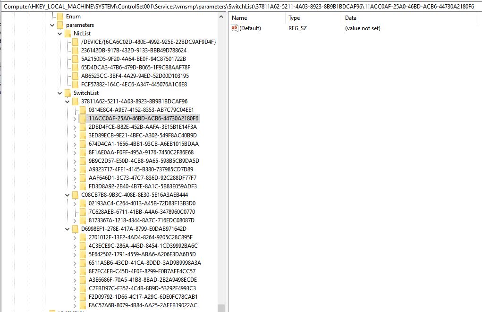Click the folder icon for the Enum key
Image resolution: width=482 pixels, height=312 pixels.
60,16
